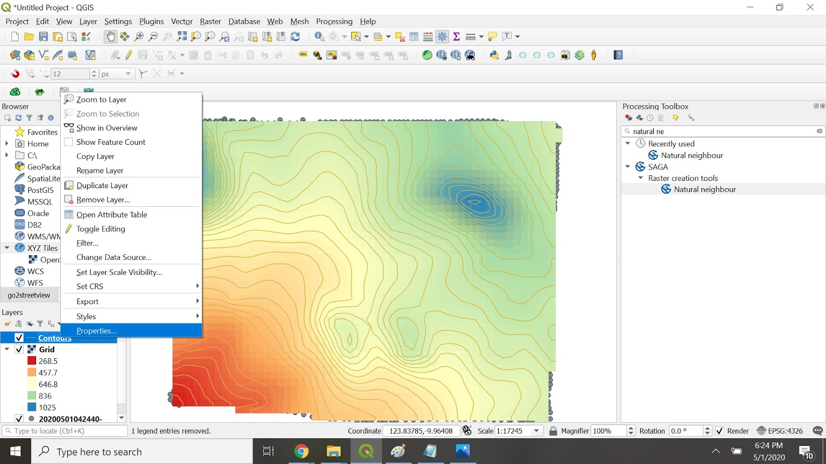This screenshot has width=826, height=464.
Task: Open the Attribute Table toolbar icon
Action: [414, 37]
